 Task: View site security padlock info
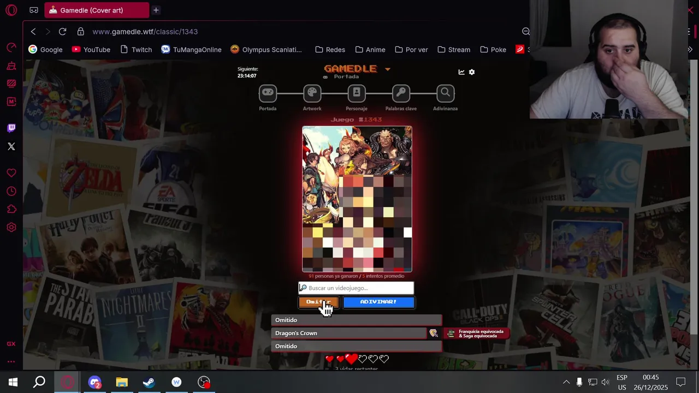click(x=81, y=32)
